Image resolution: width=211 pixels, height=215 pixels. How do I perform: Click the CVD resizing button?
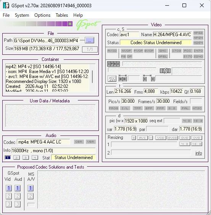[197, 138]
